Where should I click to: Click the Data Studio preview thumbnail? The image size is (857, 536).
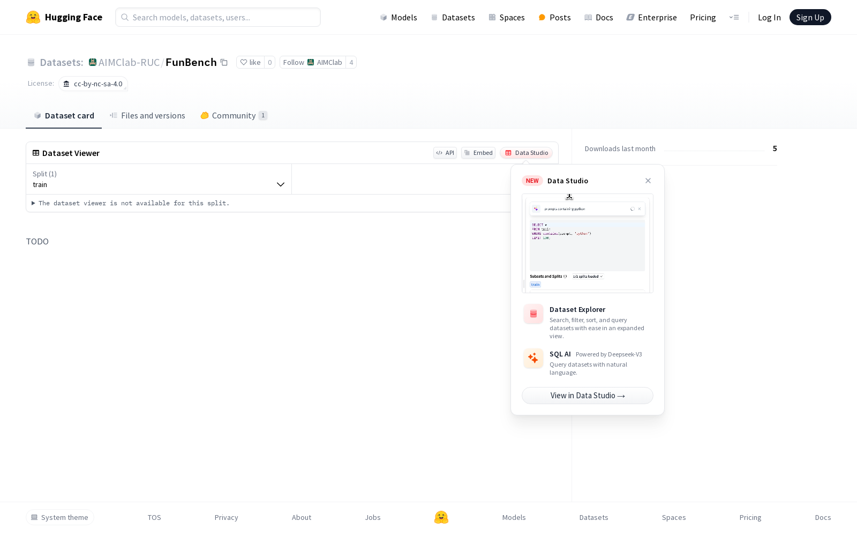click(x=588, y=243)
